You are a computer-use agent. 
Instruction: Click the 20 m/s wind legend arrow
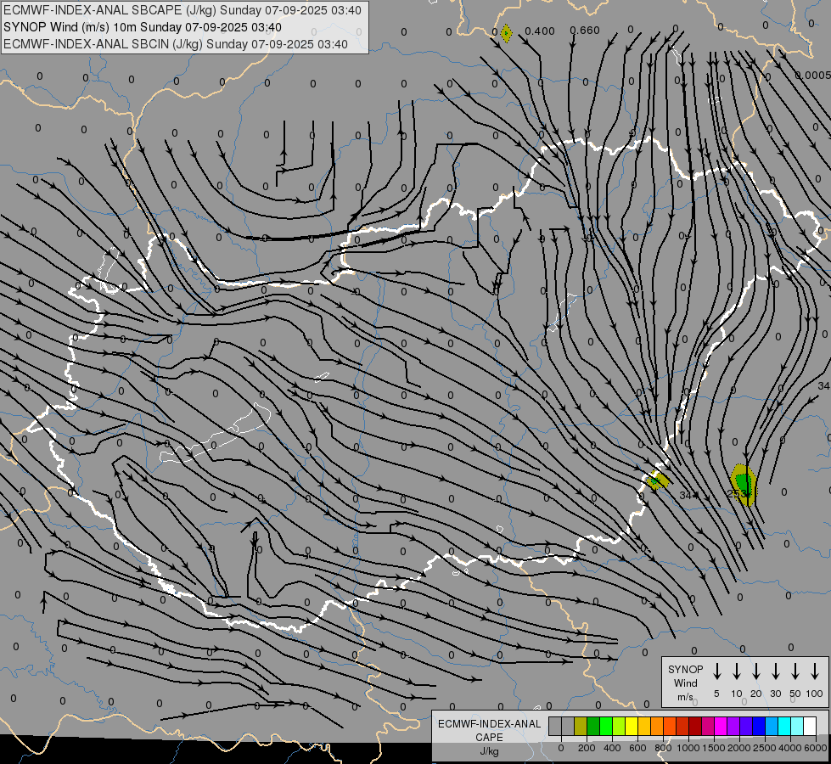(755, 671)
